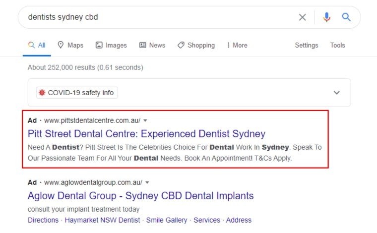377x233 pixels.
Task: Open search Settings
Action: point(306,45)
